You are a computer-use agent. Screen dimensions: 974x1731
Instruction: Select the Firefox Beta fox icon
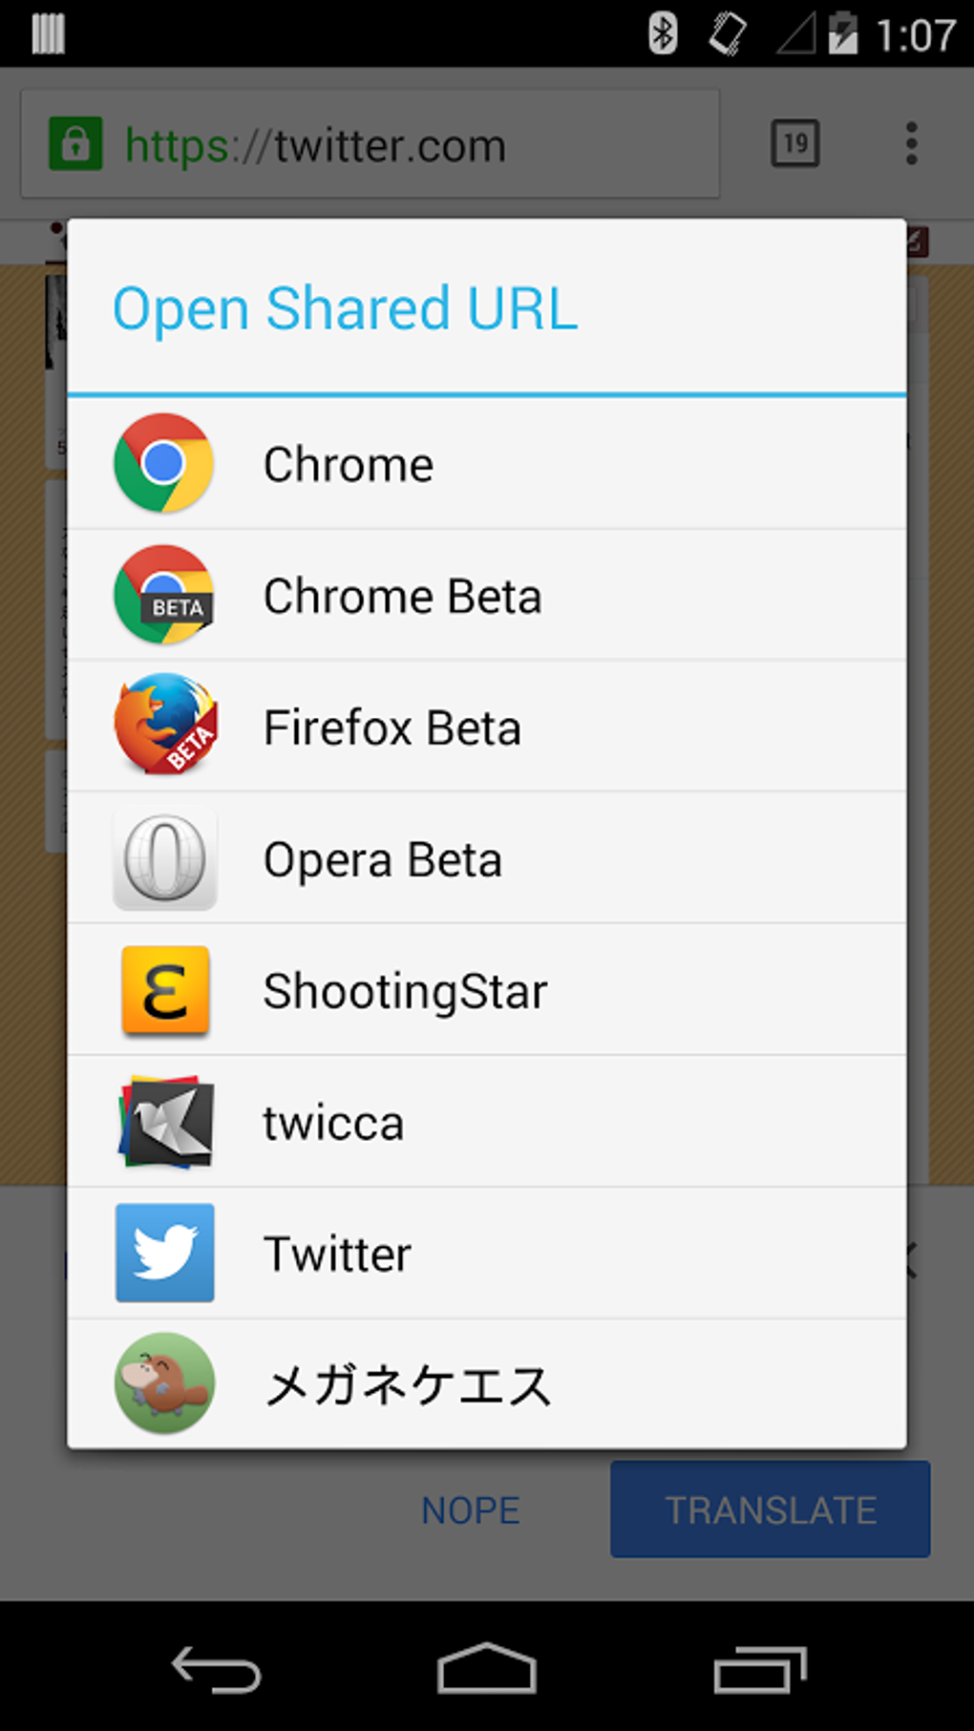(x=165, y=726)
